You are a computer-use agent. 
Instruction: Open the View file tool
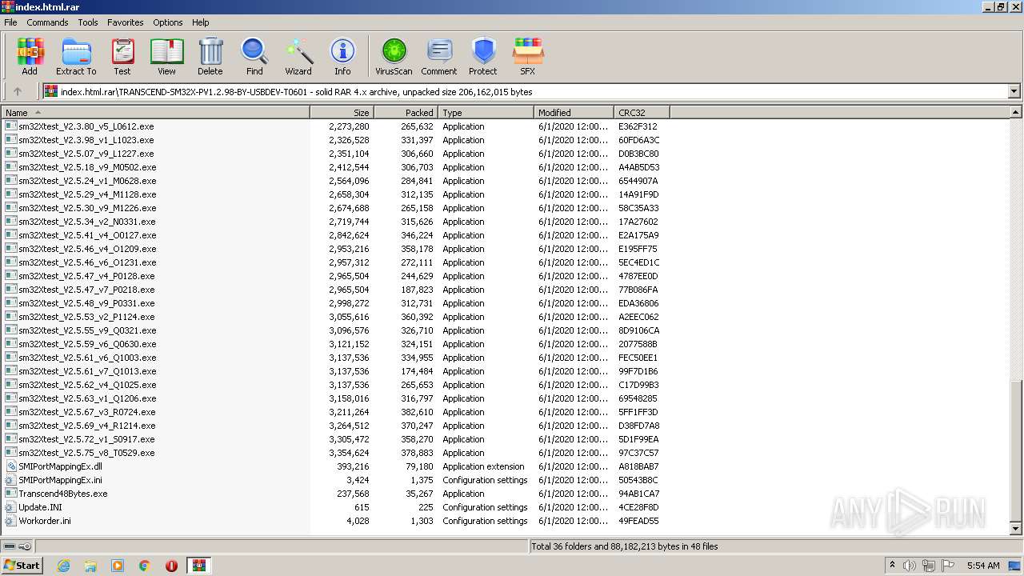coord(166,56)
